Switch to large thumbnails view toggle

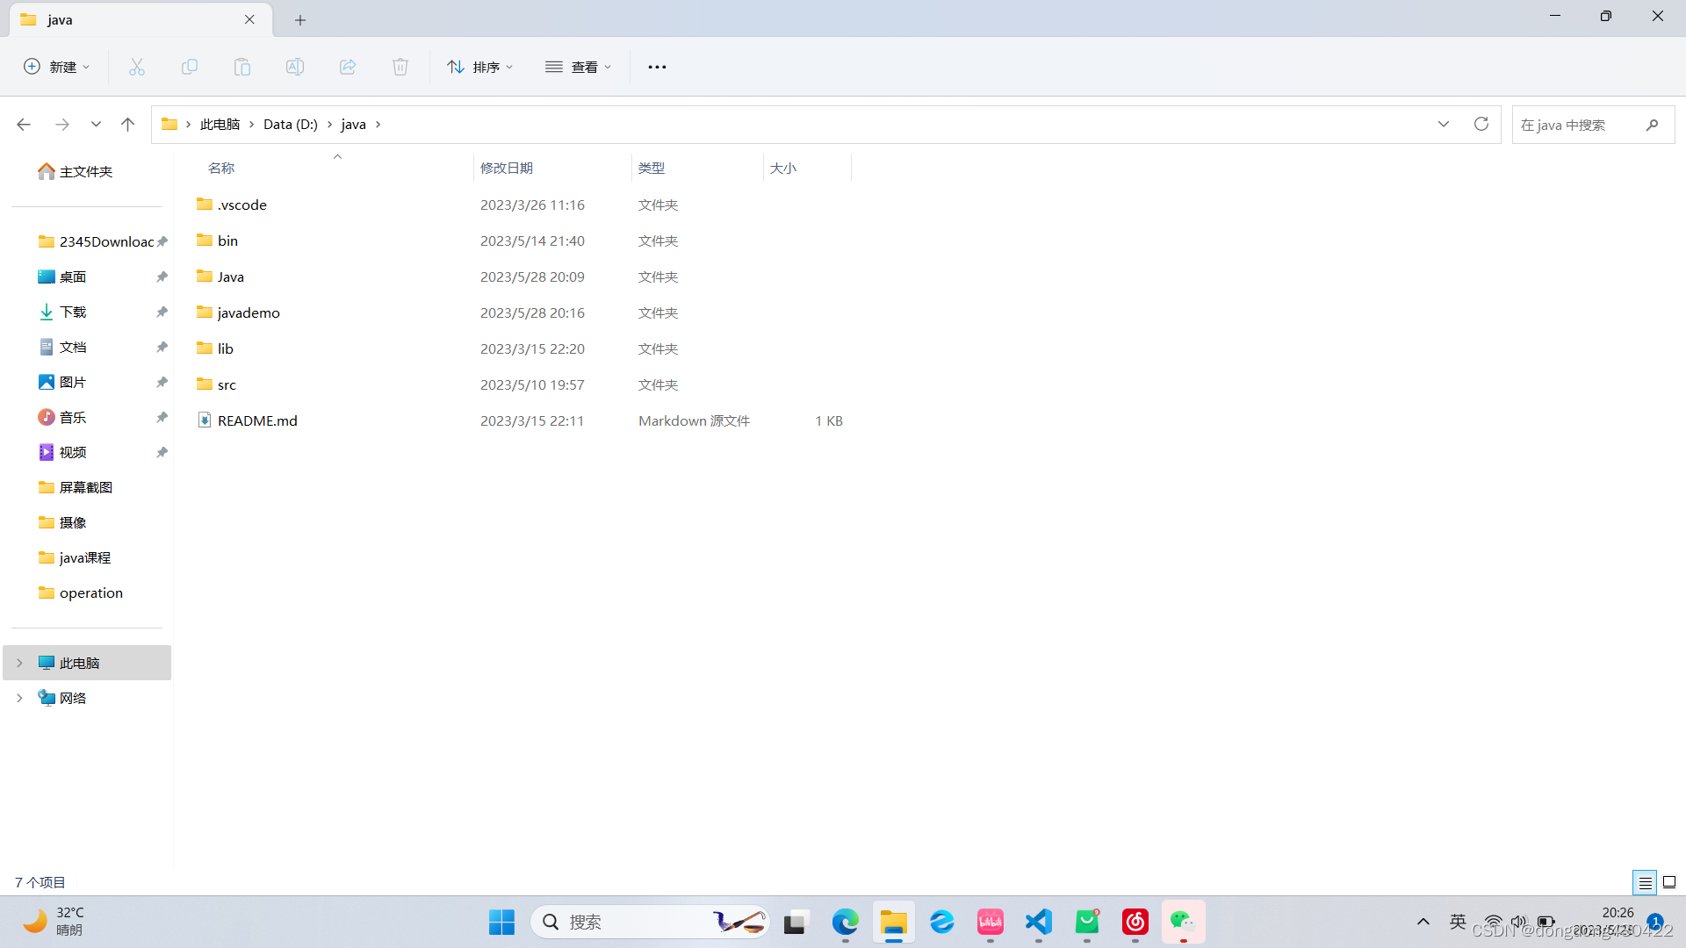tap(1669, 882)
